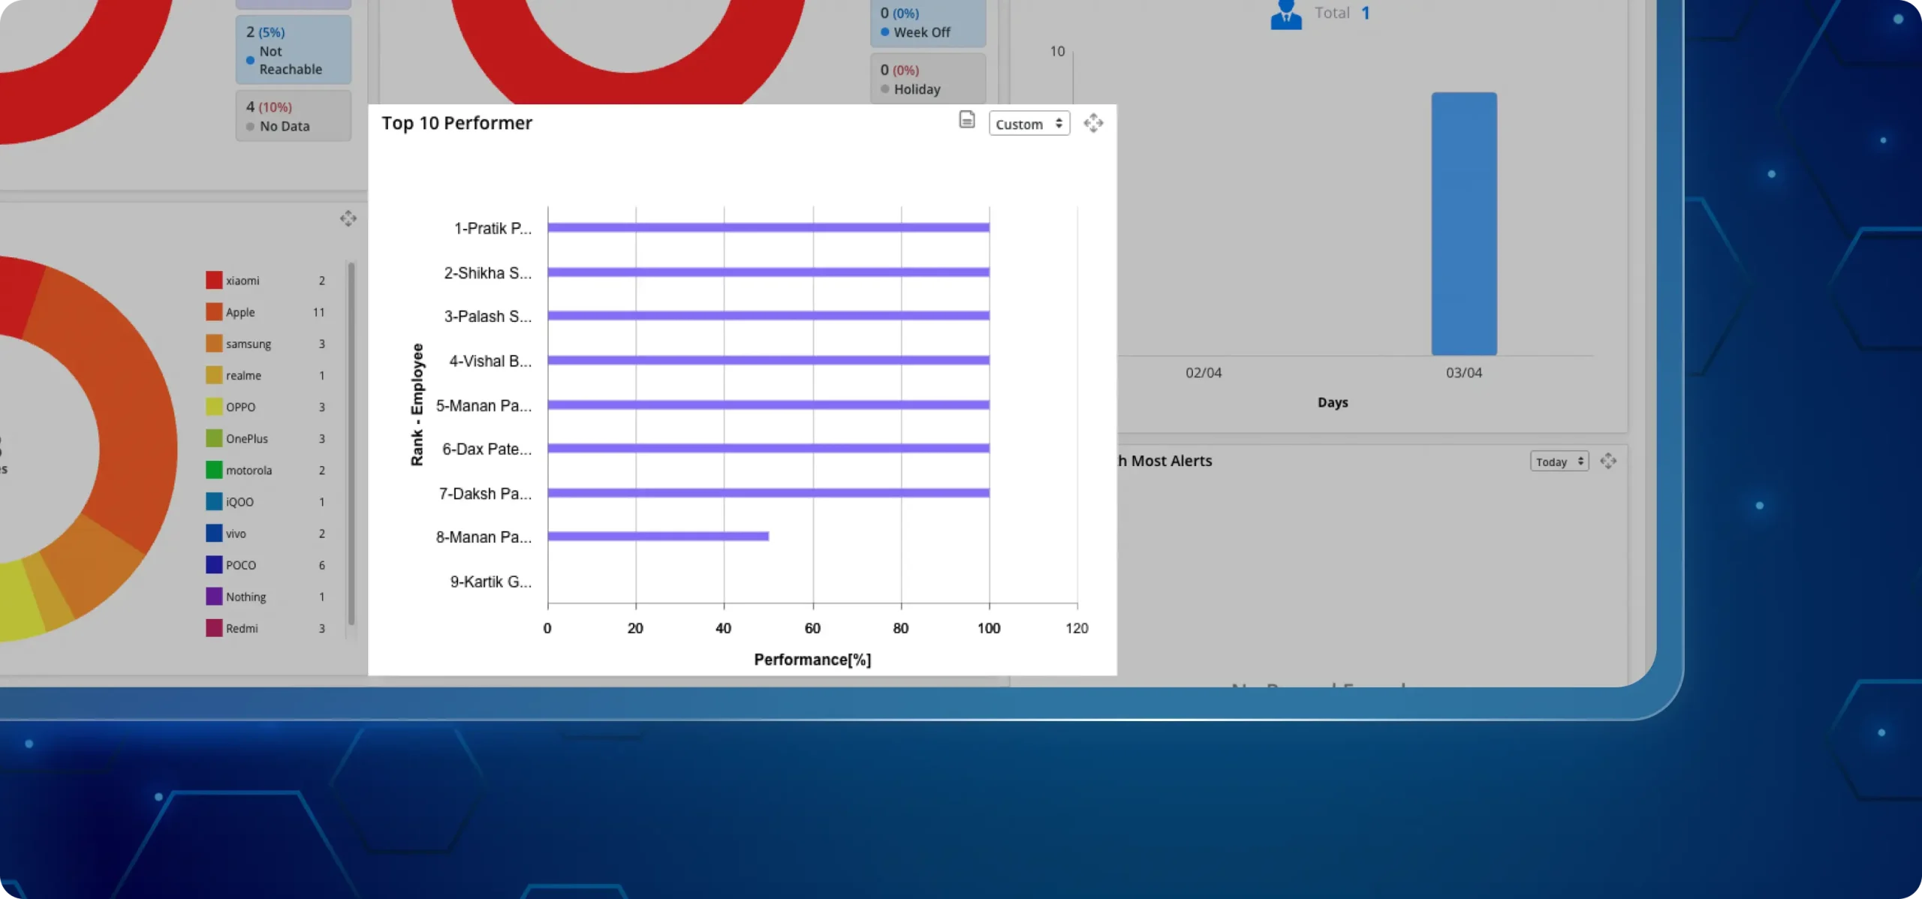Click the red xiaomi legend swatch
The height and width of the screenshot is (899, 1922).
click(214, 280)
